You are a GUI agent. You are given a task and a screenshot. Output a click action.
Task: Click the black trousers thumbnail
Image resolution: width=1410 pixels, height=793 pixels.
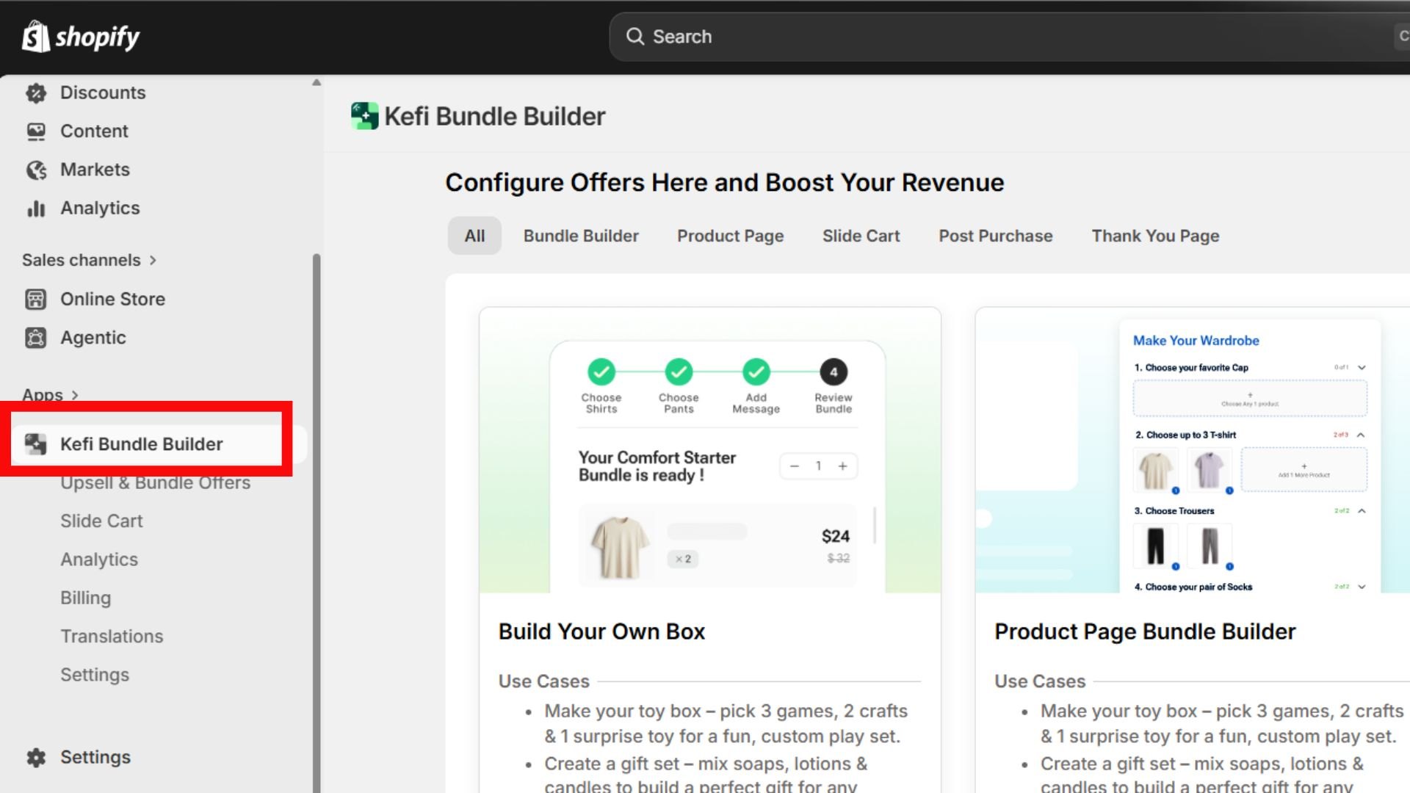tap(1156, 546)
